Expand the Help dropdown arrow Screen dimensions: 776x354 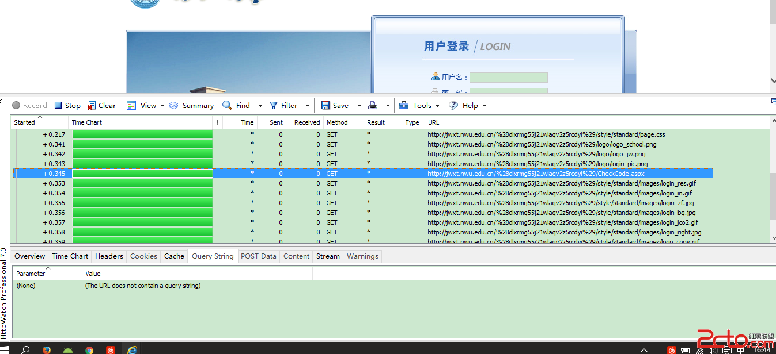click(484, 106)
